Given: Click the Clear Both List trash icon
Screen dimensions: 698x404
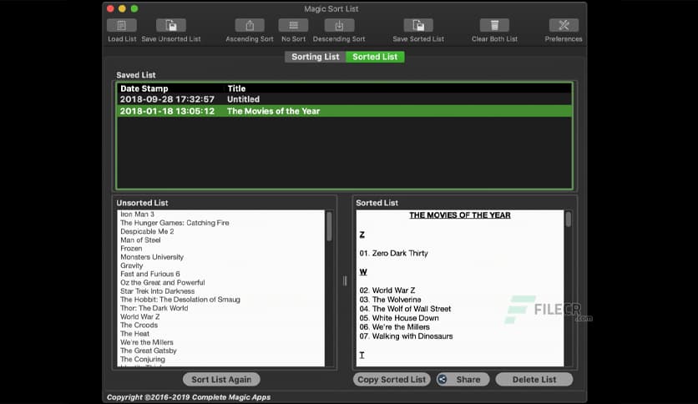Looking at the screenshot, I should 494,26.
